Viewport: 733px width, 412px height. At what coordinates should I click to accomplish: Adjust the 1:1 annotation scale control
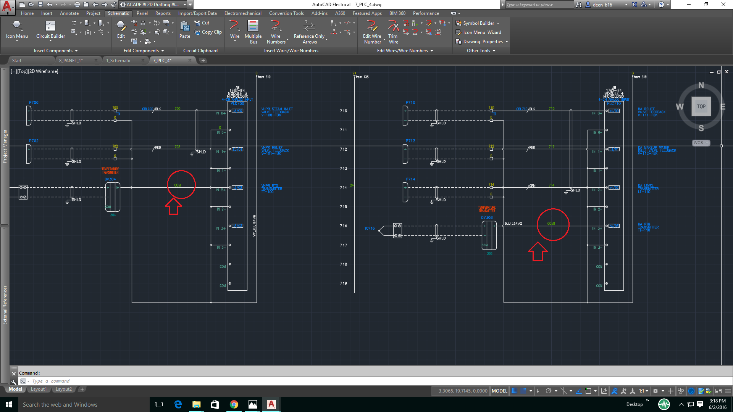[x=642, y=391]
